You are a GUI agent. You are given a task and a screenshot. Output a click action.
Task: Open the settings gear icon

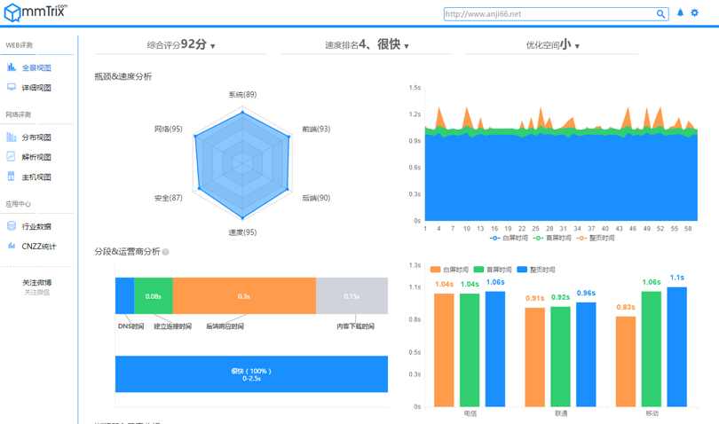pyautogui.click(x=695, y=12)
